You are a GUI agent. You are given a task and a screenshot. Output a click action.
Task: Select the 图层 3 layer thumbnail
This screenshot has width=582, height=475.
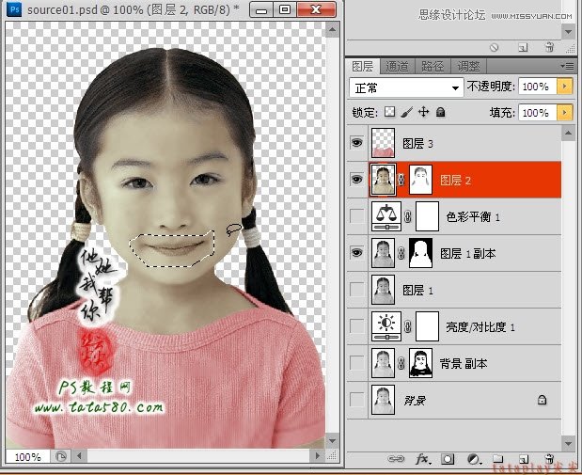383,143
